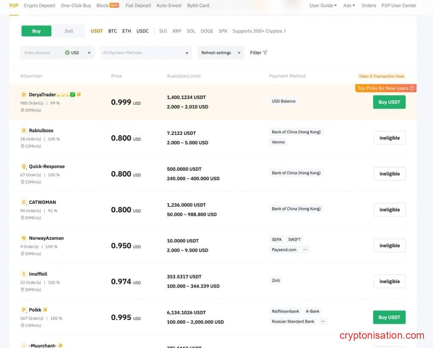
Task: Open the Crypto Deposit menu item
Action: 39,5
